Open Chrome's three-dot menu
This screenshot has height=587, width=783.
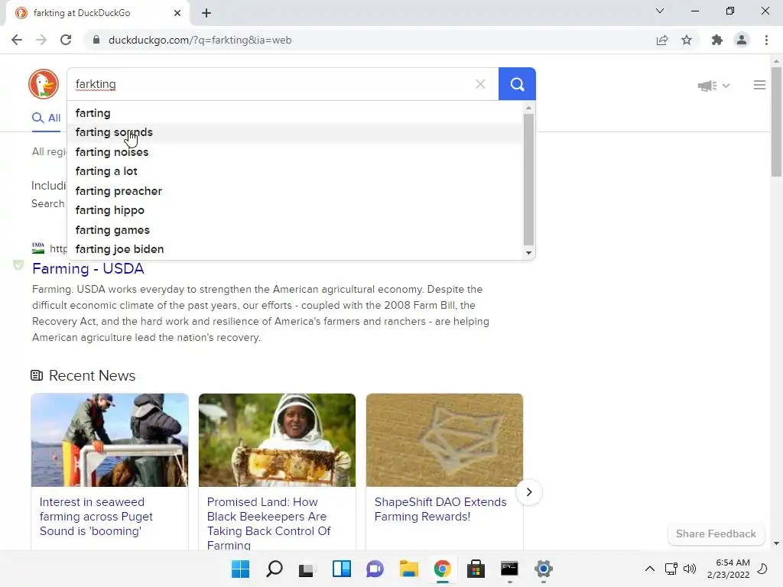coord(766,40)
